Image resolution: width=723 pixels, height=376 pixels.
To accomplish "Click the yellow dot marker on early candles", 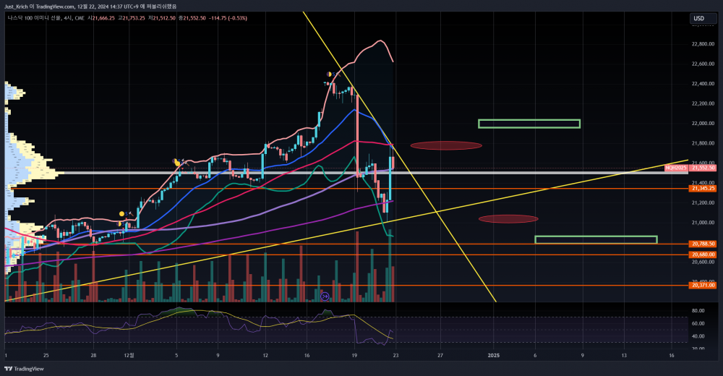I will pos(121,214).
